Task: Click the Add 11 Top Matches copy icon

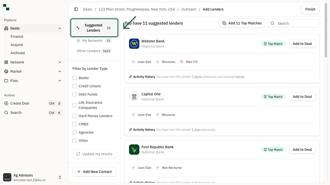Action: (x=224, y=23)
